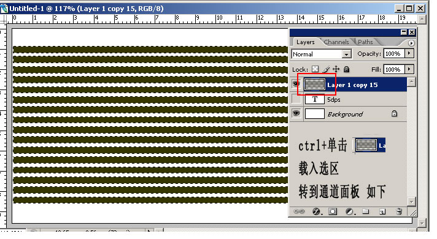
Task: Create new fill or adjustment layer
Action: pos(350,211)
